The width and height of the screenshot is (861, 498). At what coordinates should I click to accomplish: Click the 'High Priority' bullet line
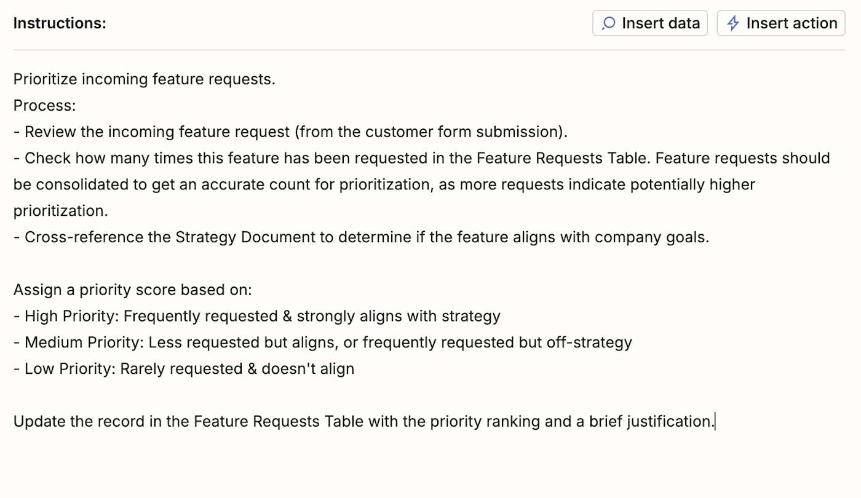pos(257,317)
